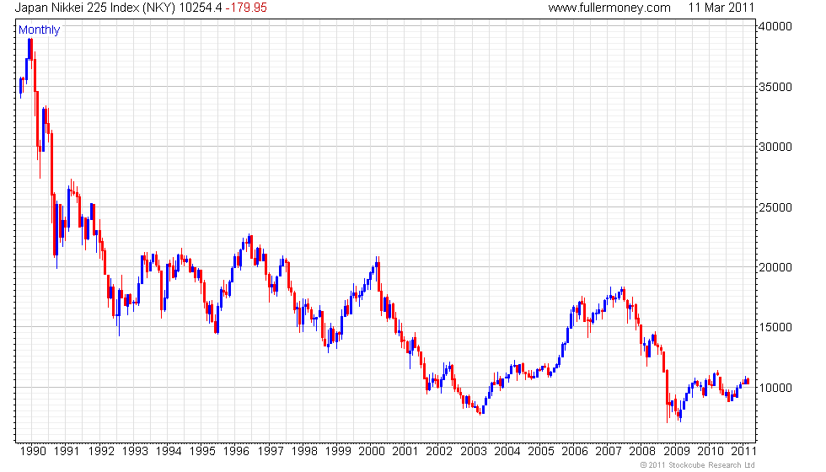Click the 1996 year label
The image size is (826, 472).
click(x=236, y=451)
